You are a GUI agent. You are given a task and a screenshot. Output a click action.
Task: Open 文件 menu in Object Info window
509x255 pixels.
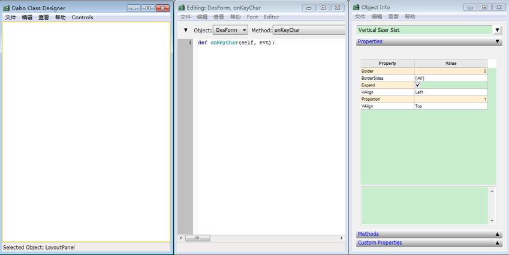(360, 16)
